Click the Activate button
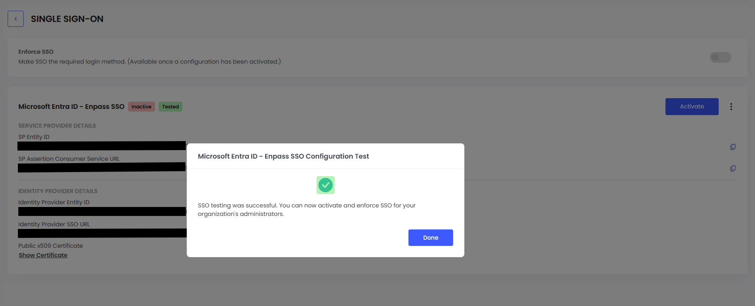 point(692,107)
